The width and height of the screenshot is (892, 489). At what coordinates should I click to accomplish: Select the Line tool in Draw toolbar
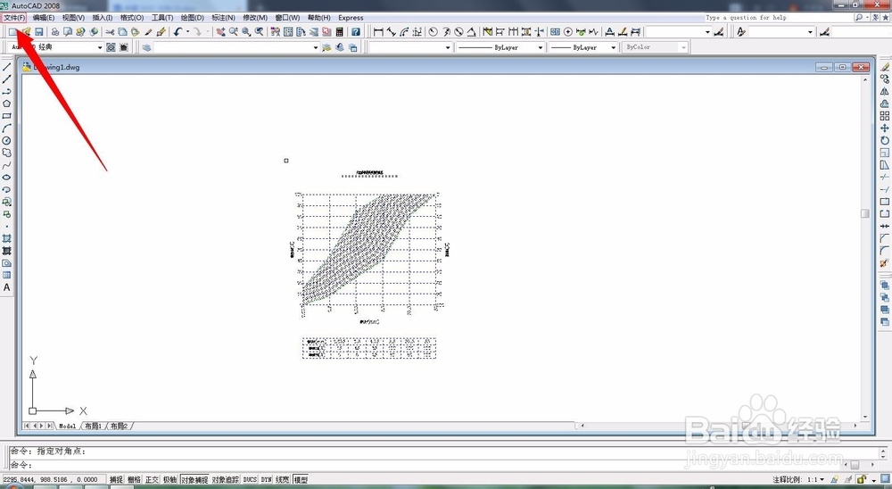tap(7, 67)
